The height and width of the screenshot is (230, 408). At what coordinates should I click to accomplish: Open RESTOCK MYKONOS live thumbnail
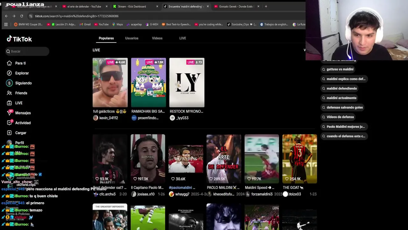point(187,82)
